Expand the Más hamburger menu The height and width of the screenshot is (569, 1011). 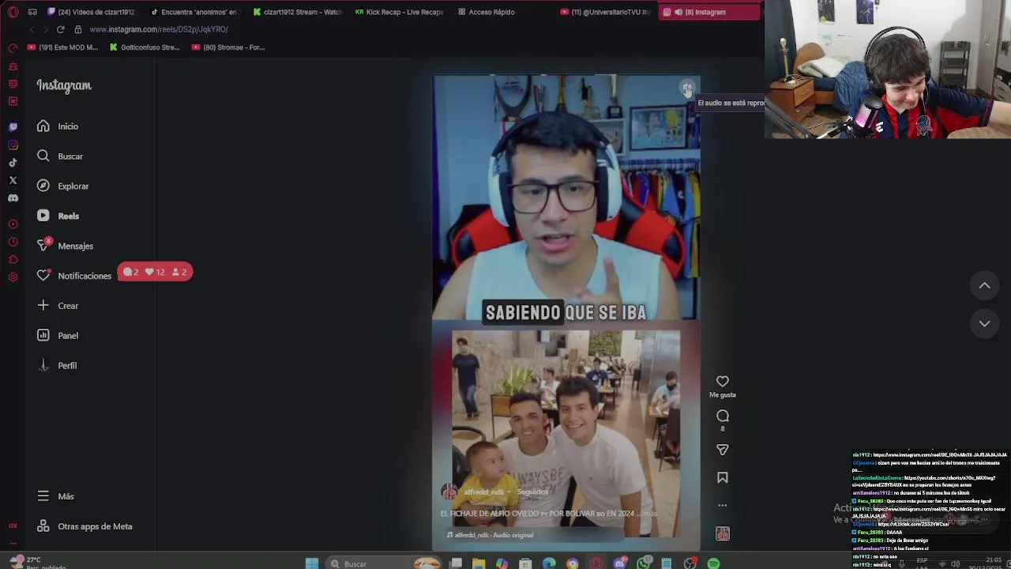click(55, 496)
